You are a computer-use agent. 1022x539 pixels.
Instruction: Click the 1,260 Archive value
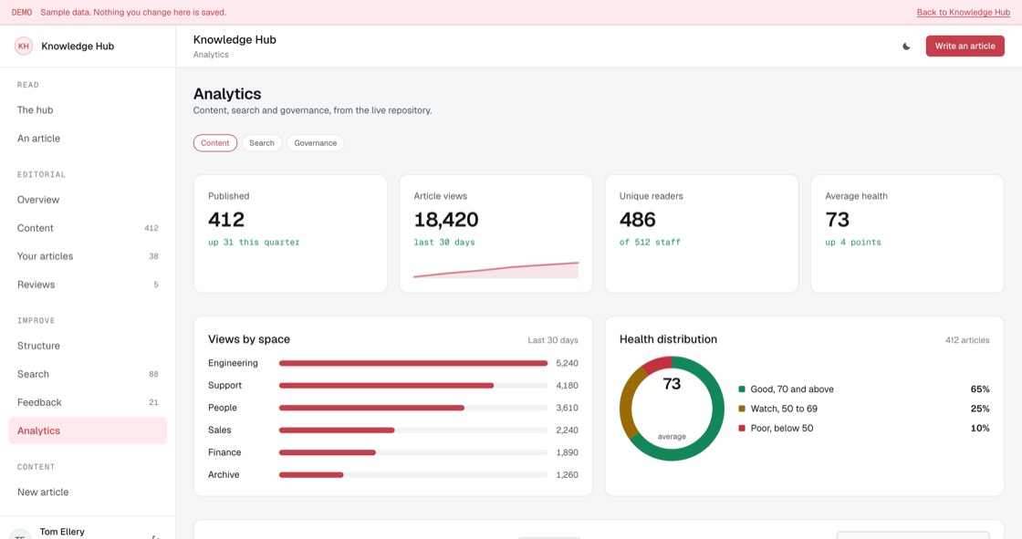pyautogui.click(x=567, y=474)
